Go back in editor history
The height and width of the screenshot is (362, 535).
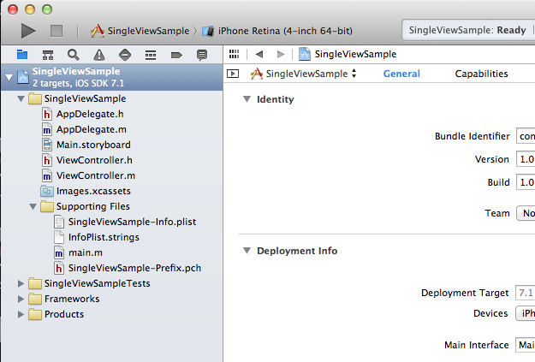click(x=259, y=54)
